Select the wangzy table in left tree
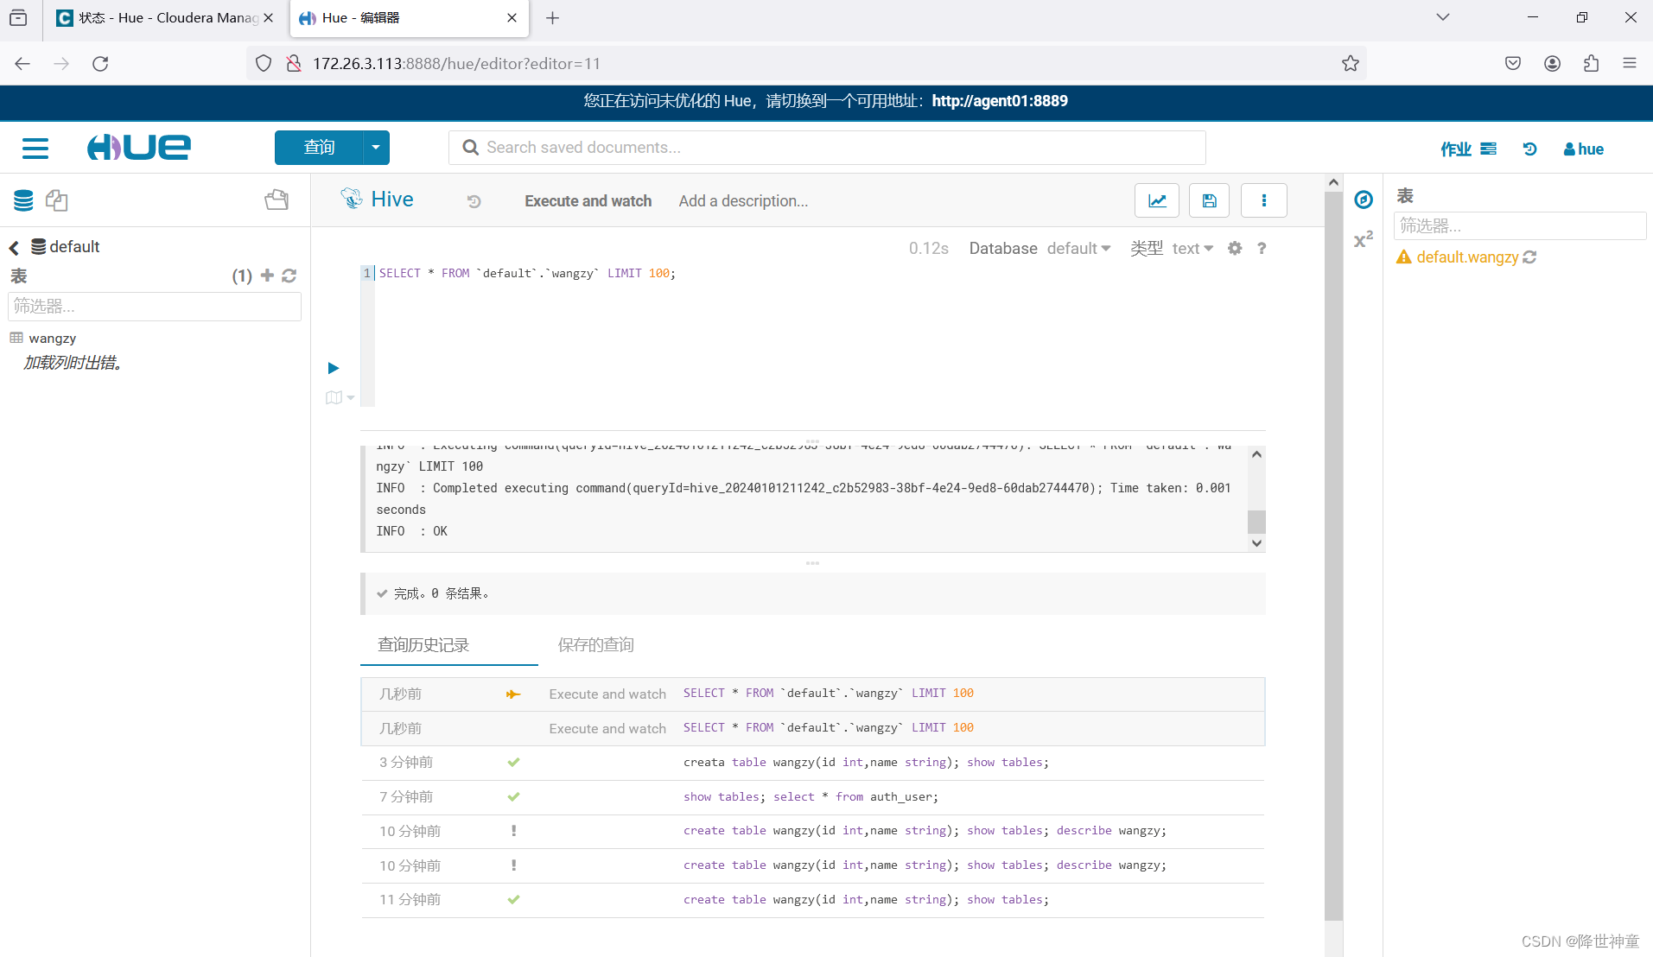 pyautogui.click(x=52, y=339)
